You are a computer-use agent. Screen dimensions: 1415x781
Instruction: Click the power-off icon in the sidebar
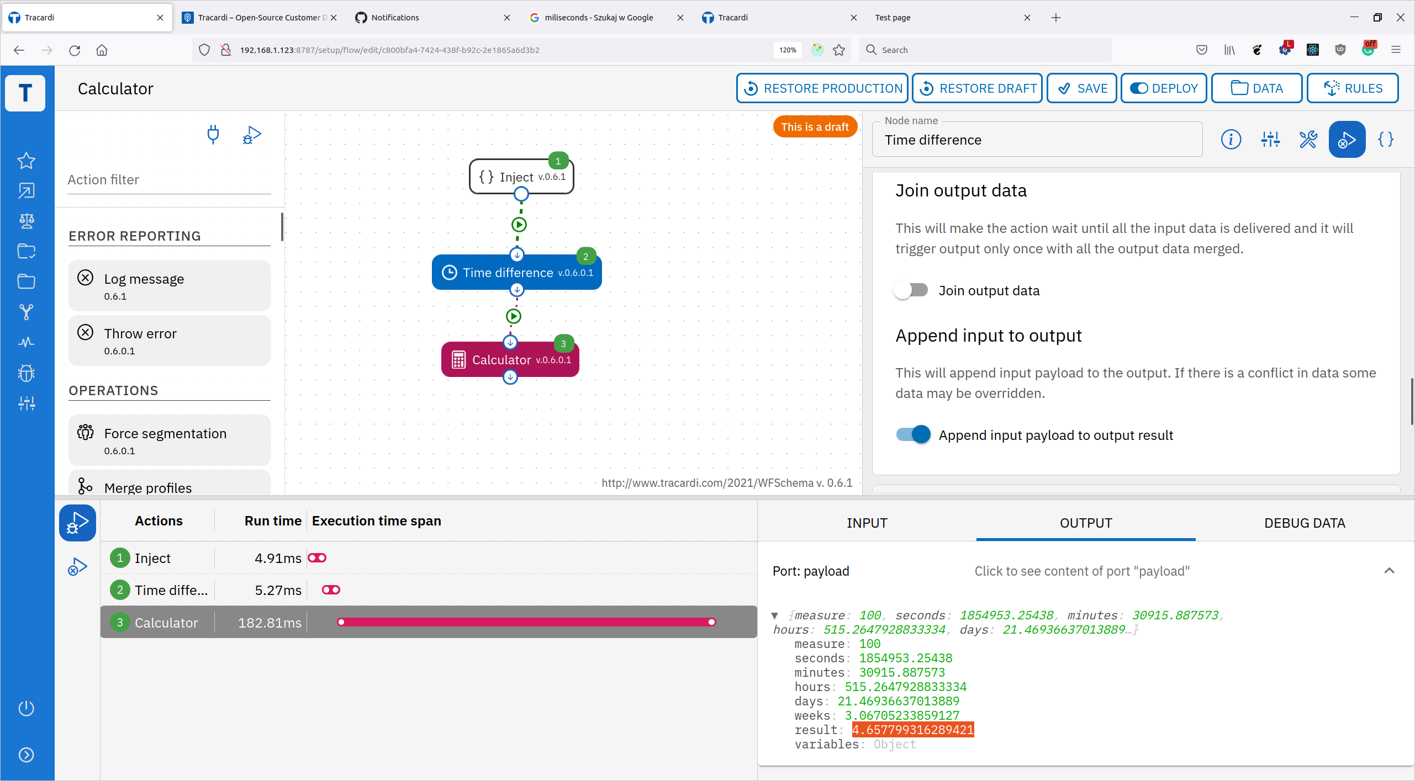click(x=26, y=708)
